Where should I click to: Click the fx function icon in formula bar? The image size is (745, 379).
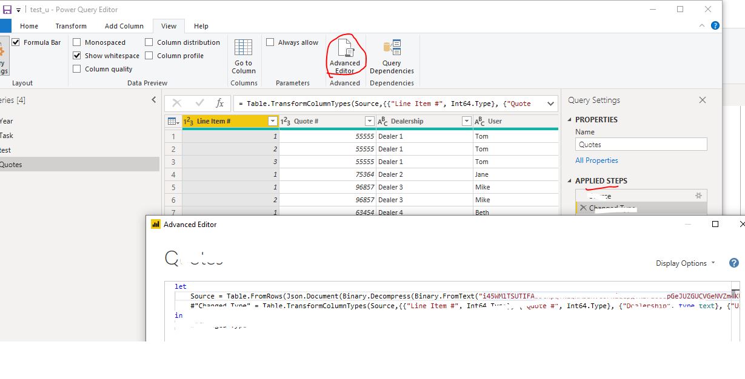(x=219, y=104)
